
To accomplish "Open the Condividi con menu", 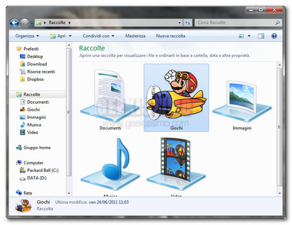I will coord(98,36).
